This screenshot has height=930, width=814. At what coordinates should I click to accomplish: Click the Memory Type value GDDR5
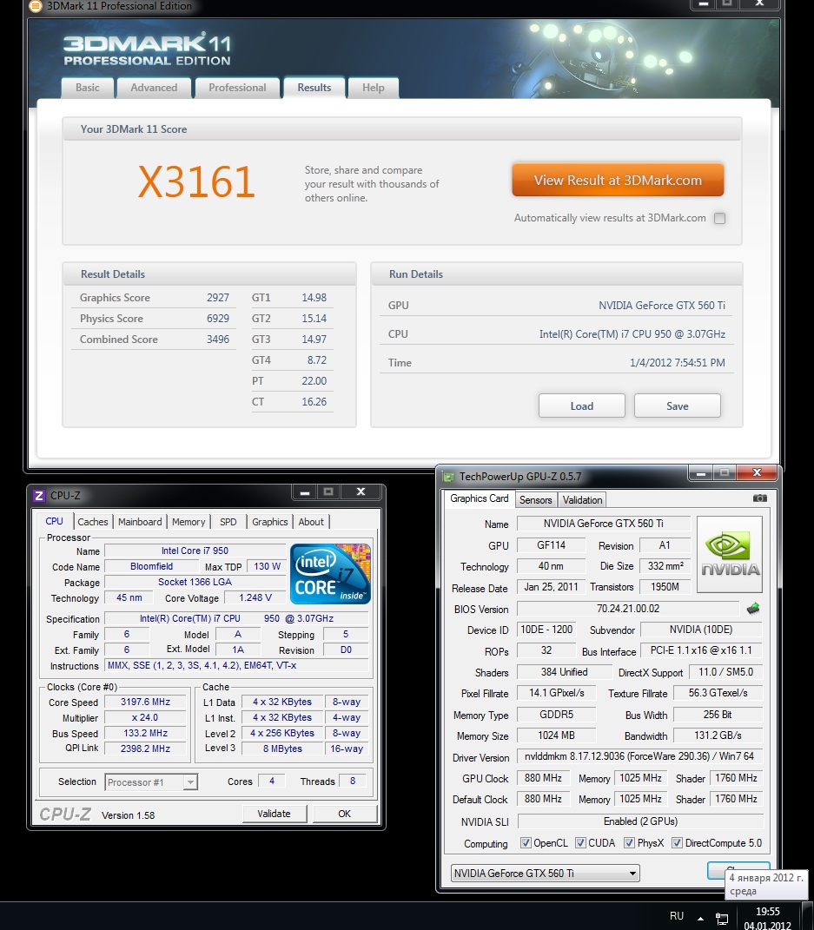point(556,715)
